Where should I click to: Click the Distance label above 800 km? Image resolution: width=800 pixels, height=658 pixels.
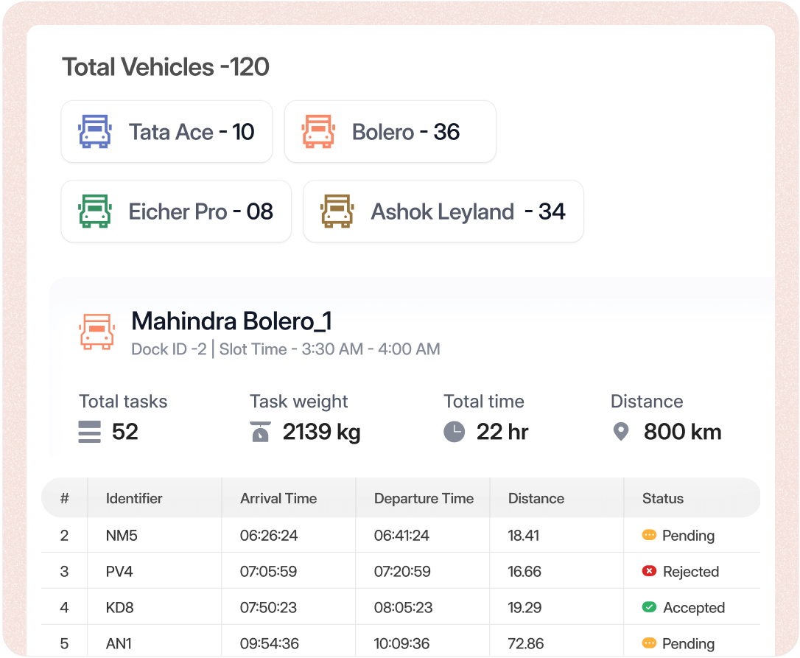click(x=647, y=402)
